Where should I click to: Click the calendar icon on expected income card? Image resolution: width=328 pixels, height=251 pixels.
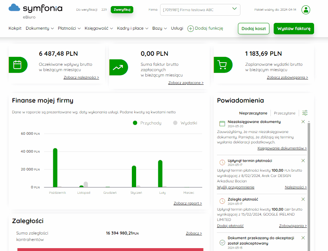(x=18, y=65)
